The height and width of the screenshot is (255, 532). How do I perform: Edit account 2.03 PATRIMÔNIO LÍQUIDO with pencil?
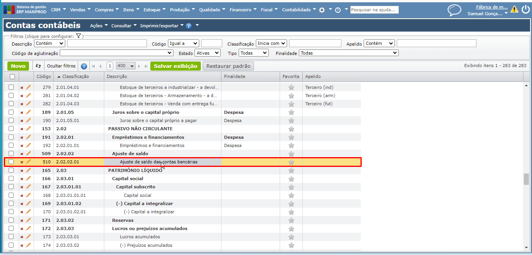pos(28,170)
